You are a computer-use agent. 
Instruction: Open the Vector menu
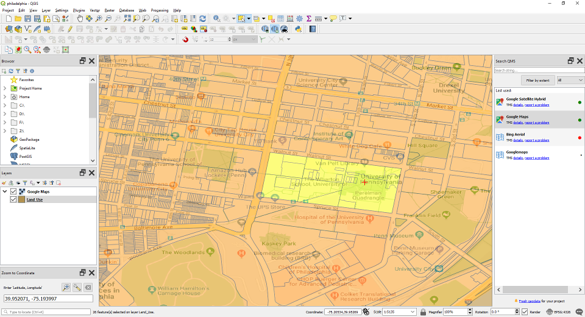point(95,10)
